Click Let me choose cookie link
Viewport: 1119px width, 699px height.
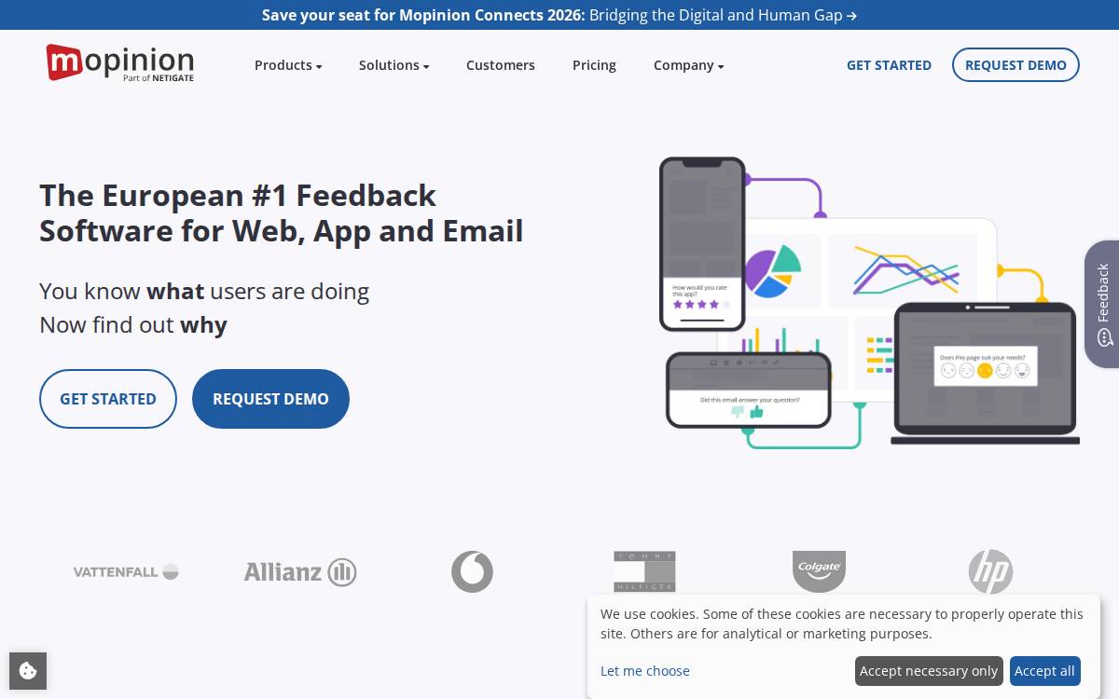coord(645,671)
